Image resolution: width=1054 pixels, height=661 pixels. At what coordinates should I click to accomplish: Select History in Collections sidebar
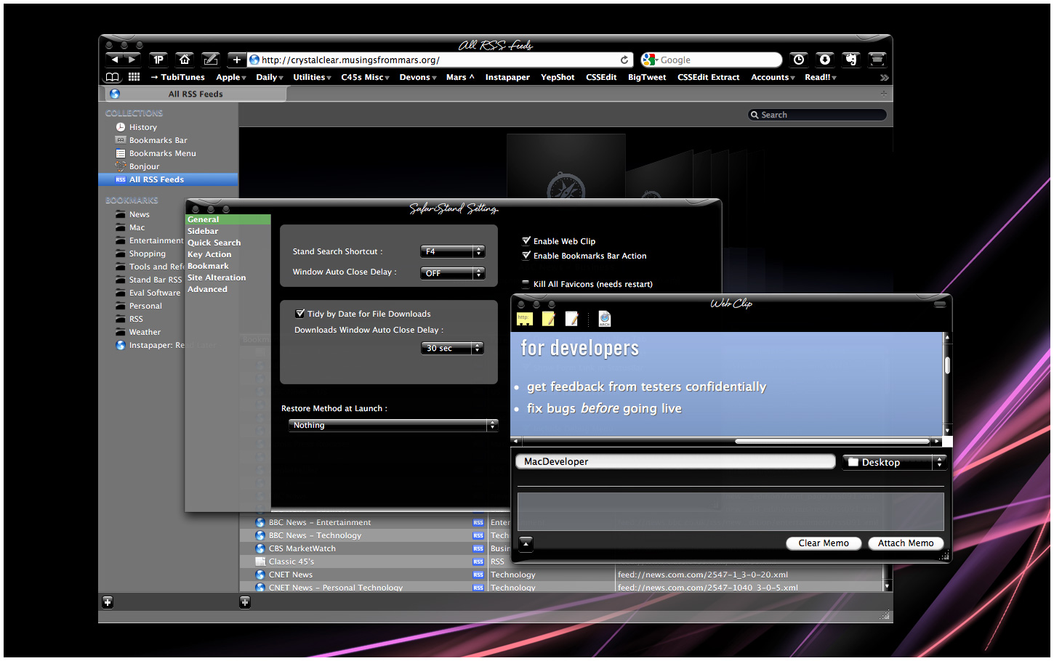tap(169, 127)
